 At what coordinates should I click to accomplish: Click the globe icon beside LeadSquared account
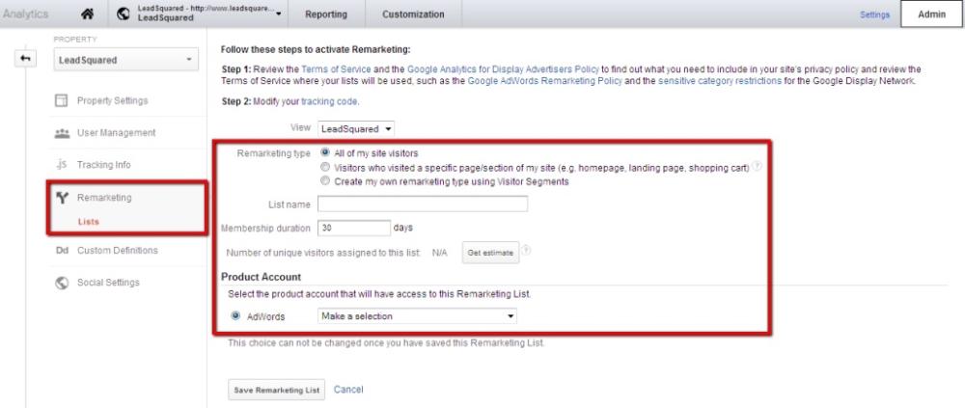[124, 14]
